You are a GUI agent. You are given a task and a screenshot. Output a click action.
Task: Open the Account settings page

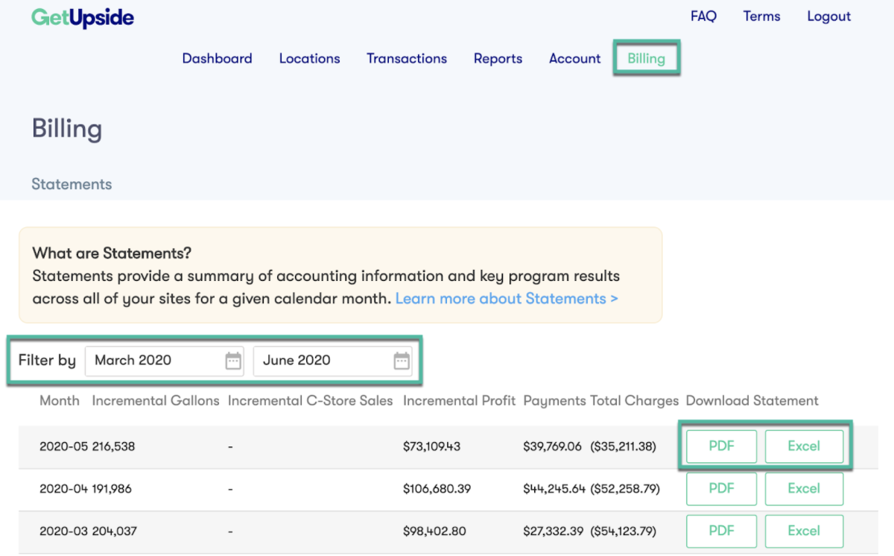click(x=574, y=58)
